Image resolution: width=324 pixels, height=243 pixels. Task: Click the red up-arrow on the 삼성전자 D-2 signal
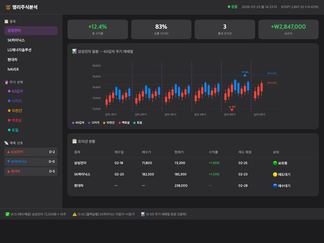click(x=8, y=152)
